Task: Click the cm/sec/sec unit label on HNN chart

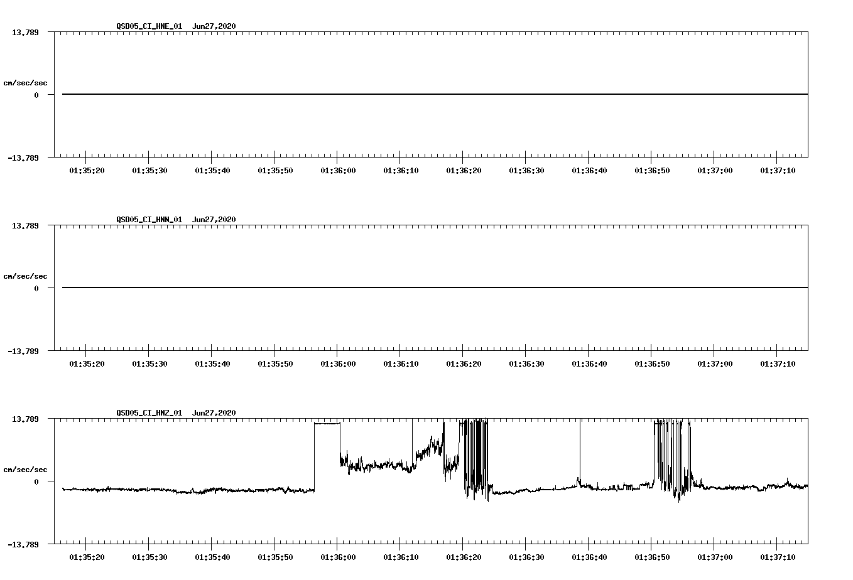Action: tap(25, 276)
